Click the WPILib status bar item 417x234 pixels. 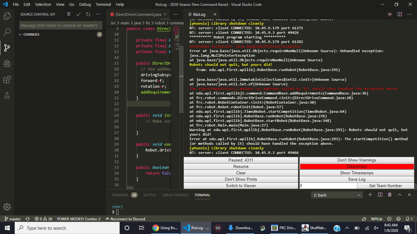pos(377,219)
